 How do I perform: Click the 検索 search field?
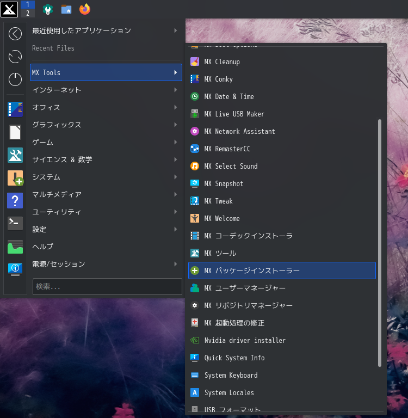coord(107,287)
